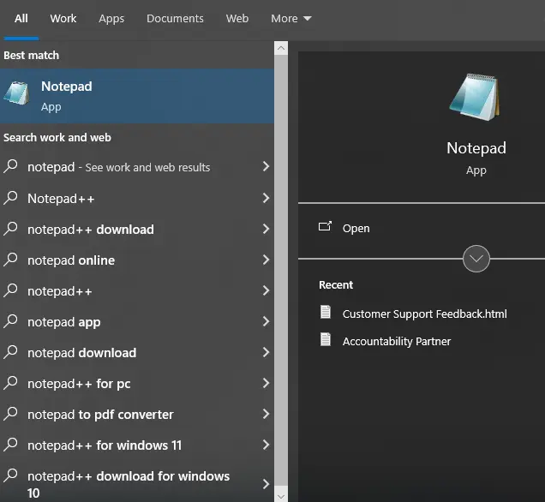
Task: Click the Open icon in preview pane
Action: [325, 227]
